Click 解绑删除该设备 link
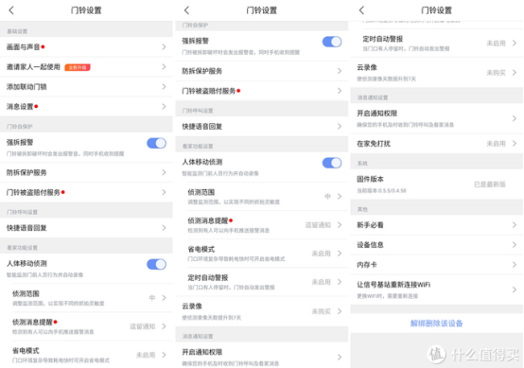524x368 pixels. coord(436,324)
